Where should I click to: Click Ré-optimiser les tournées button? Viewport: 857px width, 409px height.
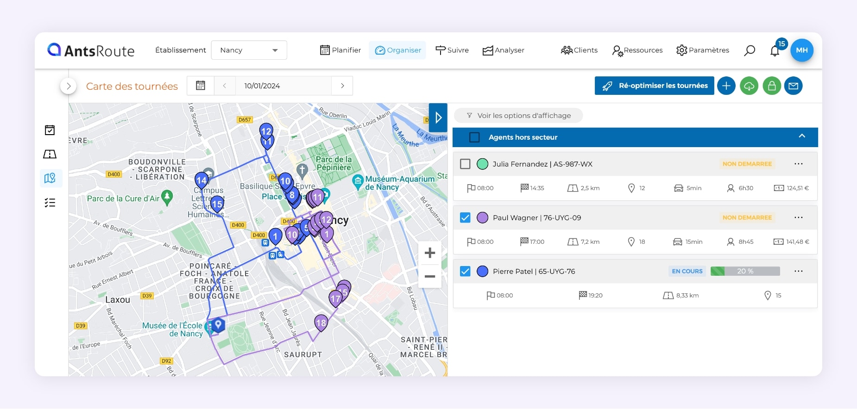(x=654, y=86)
